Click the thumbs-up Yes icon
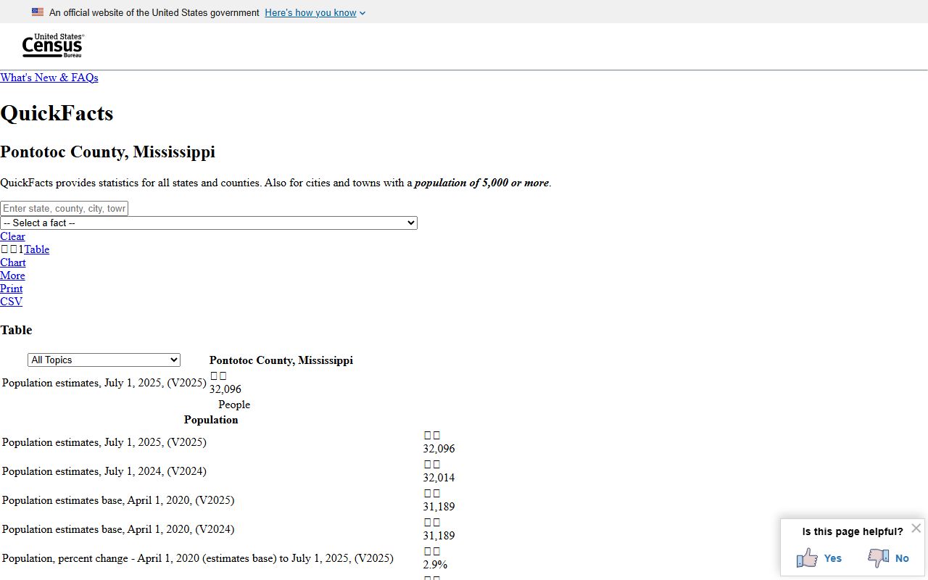The height and width of the screenshot is (580, 928). tap(807, 558)
